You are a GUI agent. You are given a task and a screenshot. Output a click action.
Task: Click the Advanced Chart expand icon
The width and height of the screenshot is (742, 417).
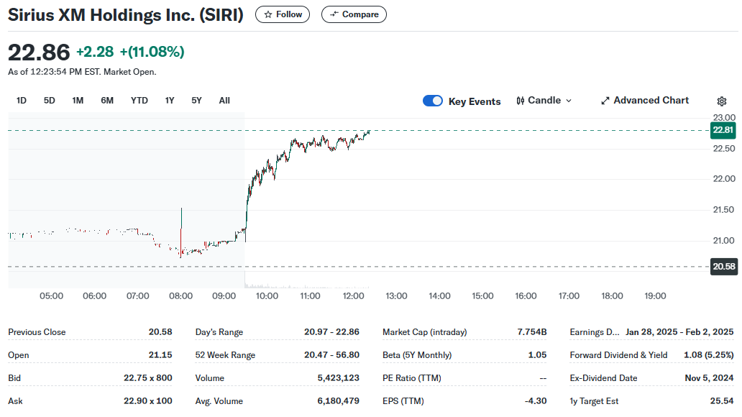coord(605,101)
